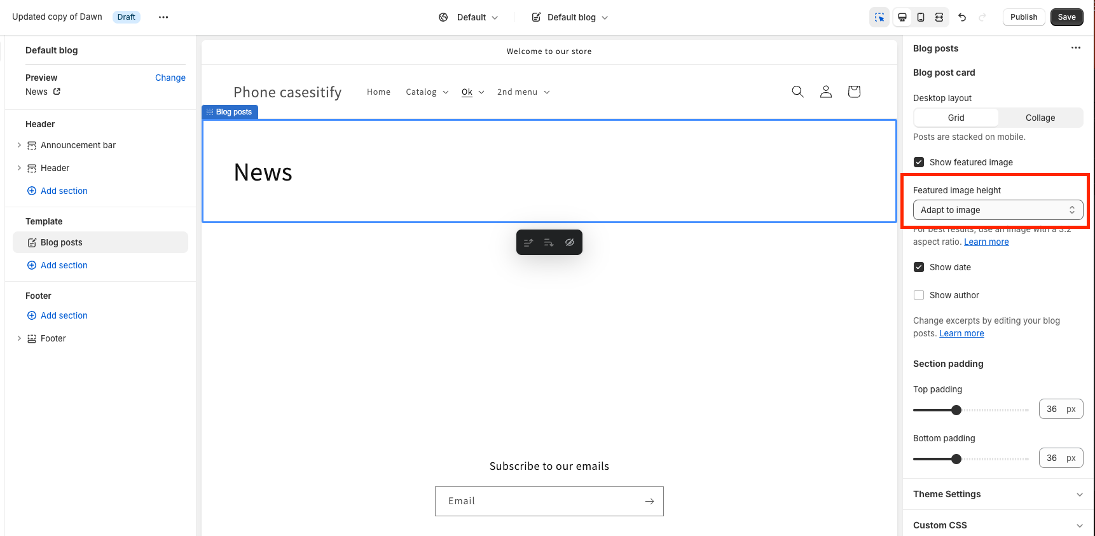
Task: Open the Catalog menu in store header
Action: coord(427,92)
